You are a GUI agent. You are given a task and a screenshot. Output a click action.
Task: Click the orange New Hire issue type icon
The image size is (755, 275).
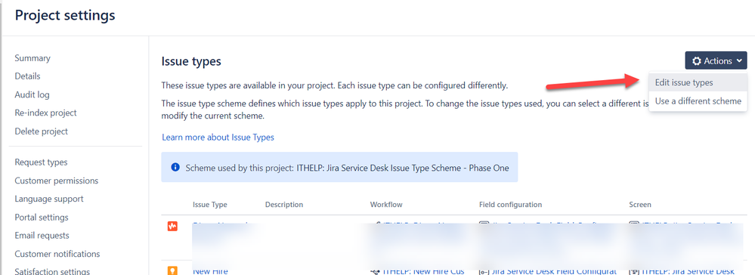173,271
